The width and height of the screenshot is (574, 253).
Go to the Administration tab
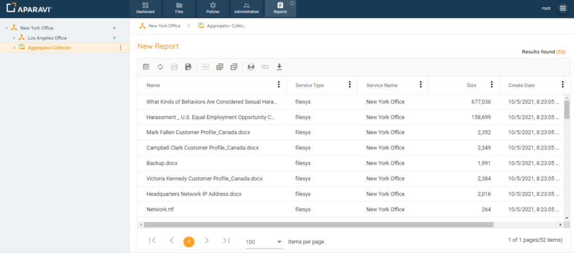247,8
